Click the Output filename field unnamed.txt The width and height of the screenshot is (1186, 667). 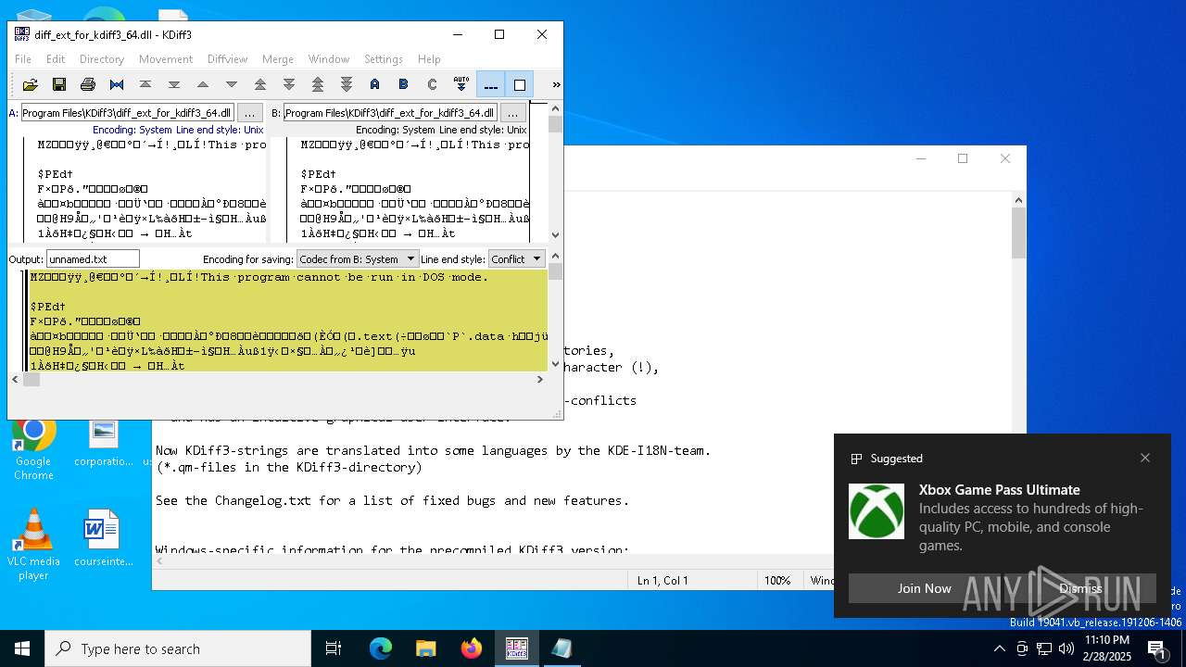tap(93, 259)
